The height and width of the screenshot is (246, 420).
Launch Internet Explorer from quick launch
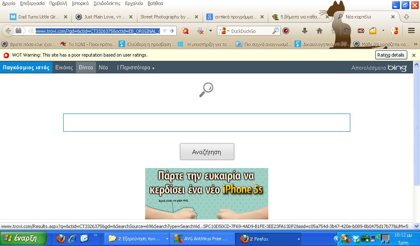coord(72,238)
